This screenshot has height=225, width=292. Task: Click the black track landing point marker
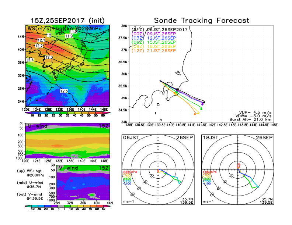coord(204,102)
